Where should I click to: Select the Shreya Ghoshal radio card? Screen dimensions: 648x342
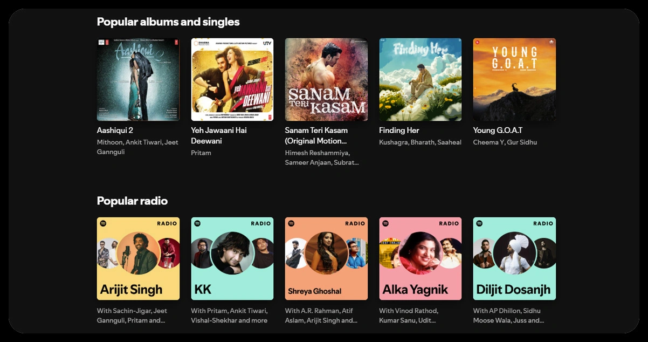point(326,258)
